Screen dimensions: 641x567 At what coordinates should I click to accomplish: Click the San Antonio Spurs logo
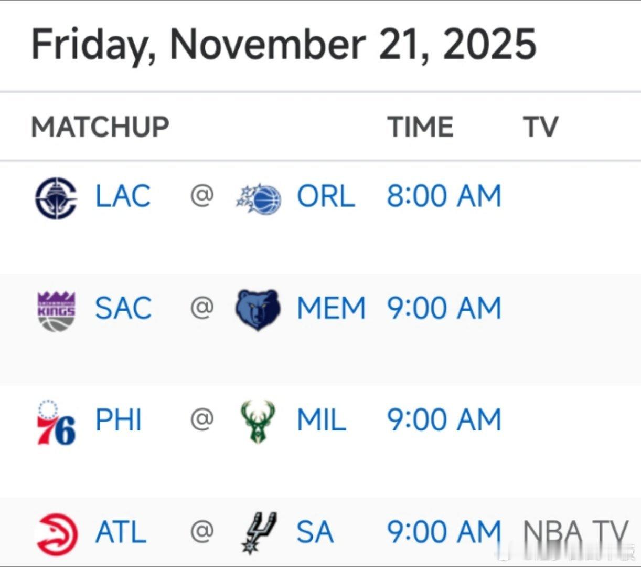(259, 533)
